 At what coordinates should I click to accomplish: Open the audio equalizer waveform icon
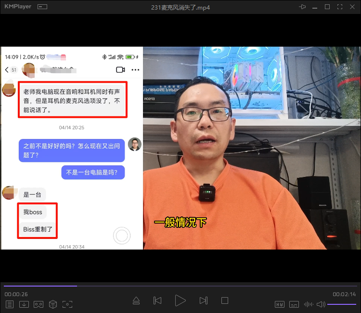308,304
